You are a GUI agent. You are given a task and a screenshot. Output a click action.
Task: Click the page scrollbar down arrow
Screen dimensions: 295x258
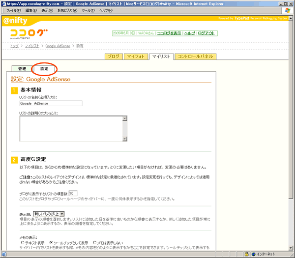click(x=292, y=248)
